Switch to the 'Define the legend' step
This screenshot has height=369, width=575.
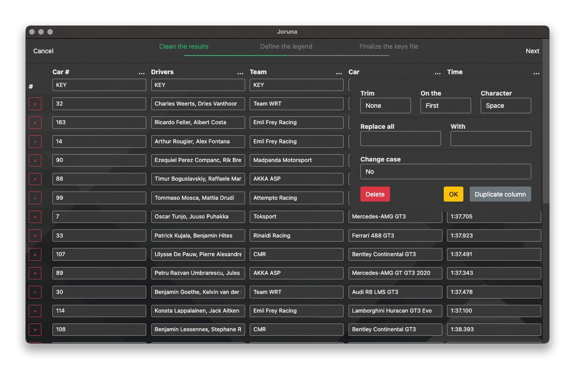[286, 46]
